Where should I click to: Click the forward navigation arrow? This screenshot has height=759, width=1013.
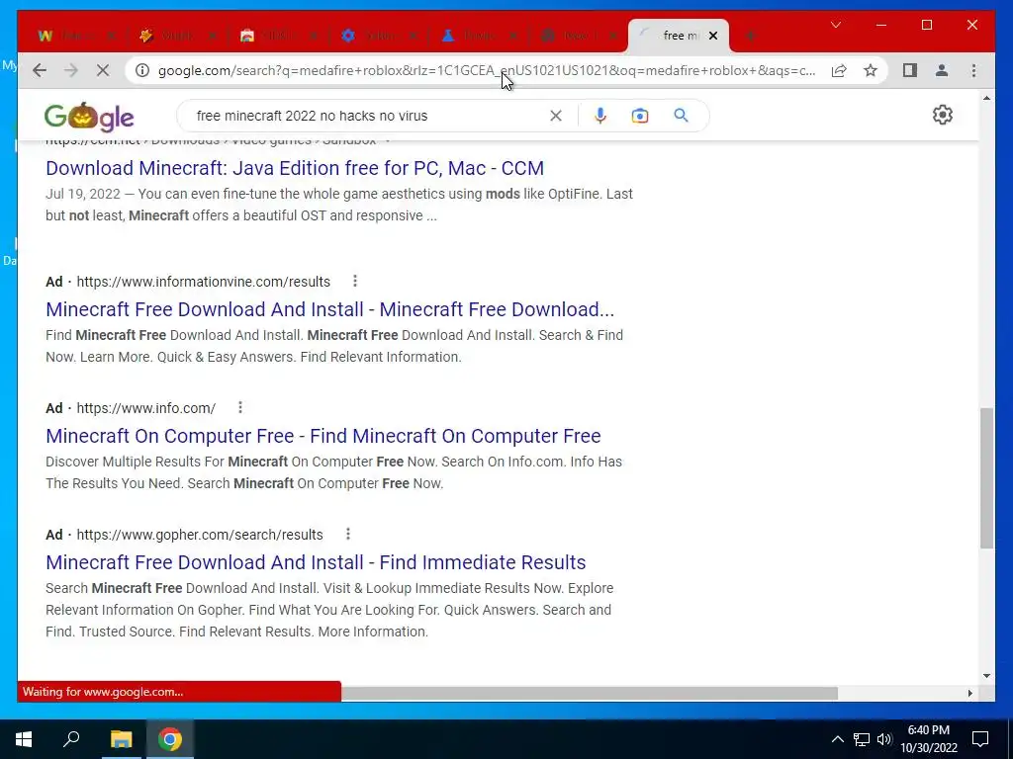click(x=71, y=70)
